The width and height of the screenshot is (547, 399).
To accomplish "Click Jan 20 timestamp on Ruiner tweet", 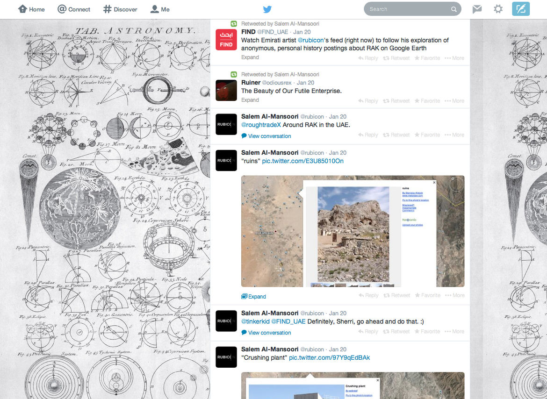I will (x=305, y=83).
